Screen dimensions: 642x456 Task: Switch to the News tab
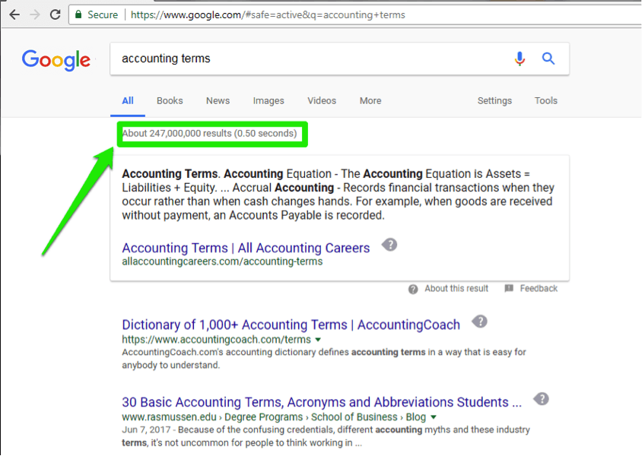click(218, 100)
